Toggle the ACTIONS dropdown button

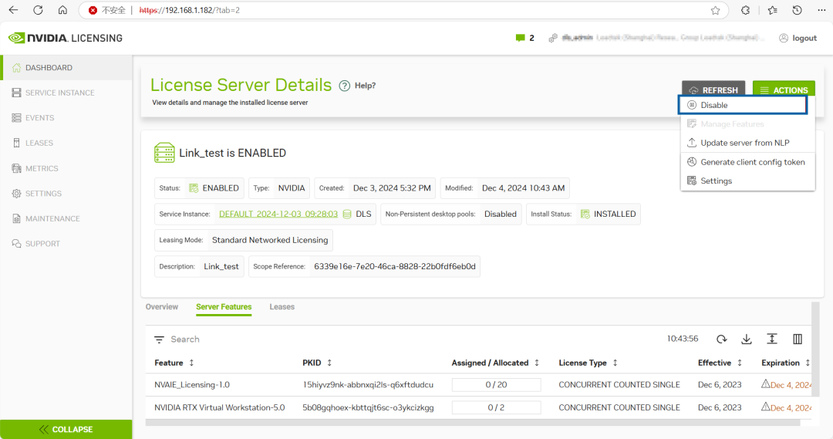(784, 89)
